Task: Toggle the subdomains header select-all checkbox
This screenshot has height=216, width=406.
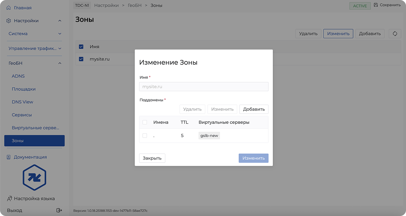Action: (145, 122)
